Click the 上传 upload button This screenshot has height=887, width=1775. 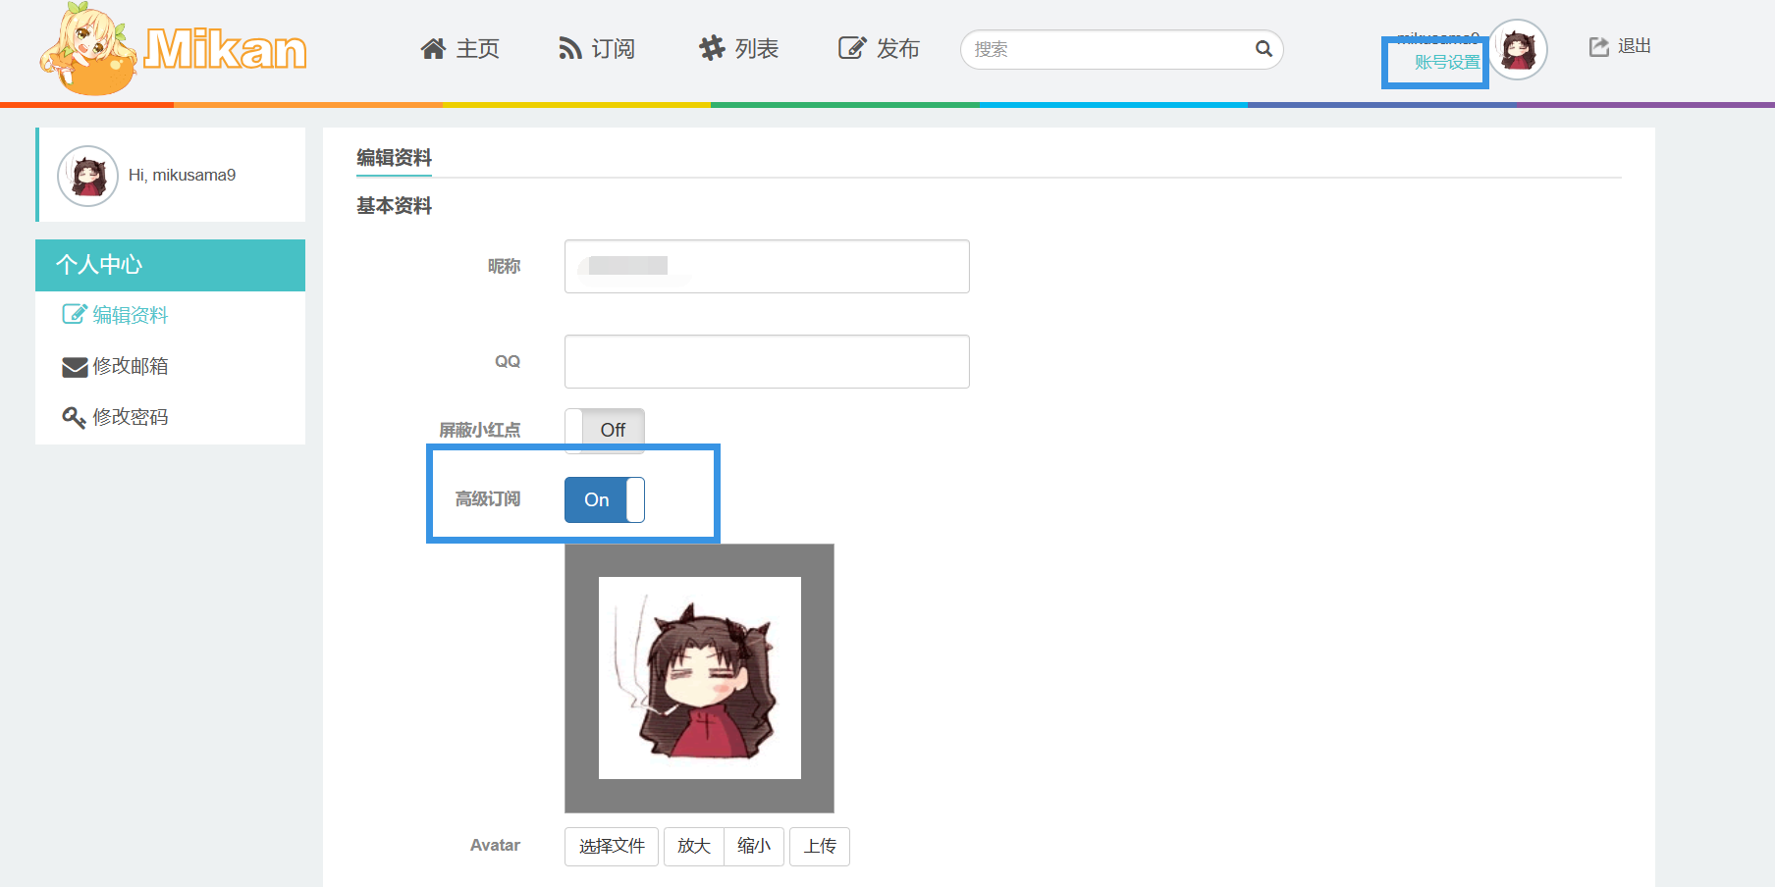coord(819,846)
